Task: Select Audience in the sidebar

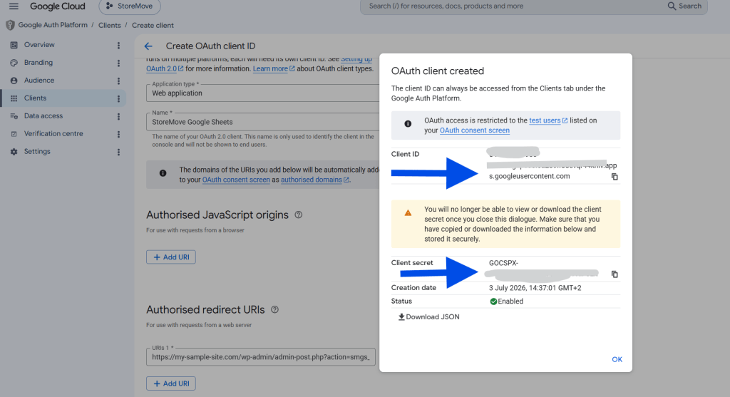Action: (x=39, y=81)
